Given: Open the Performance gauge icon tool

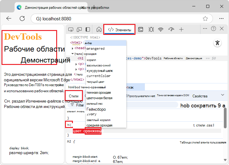Looking at the screenshot, I should point(171,29).
